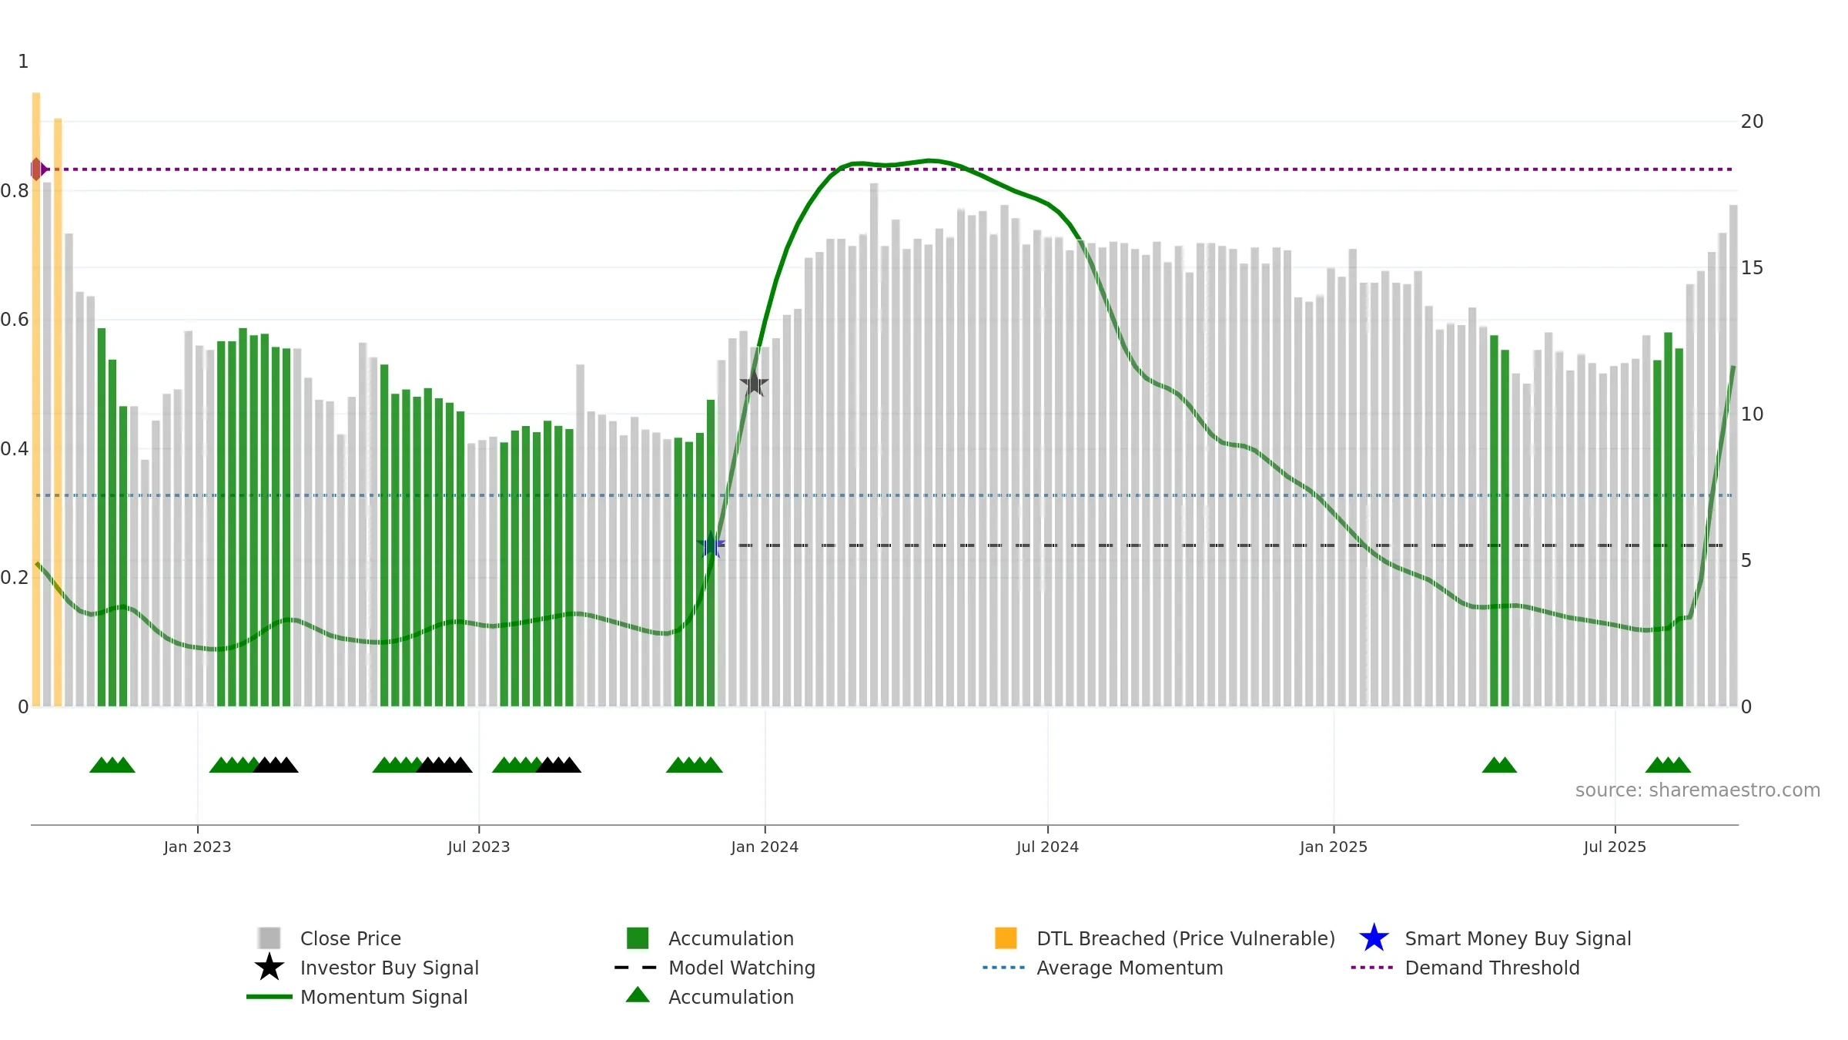Click the purple diamond marker on Demand Threshold line
1848x1040 pixels.
tap(37, 169)
